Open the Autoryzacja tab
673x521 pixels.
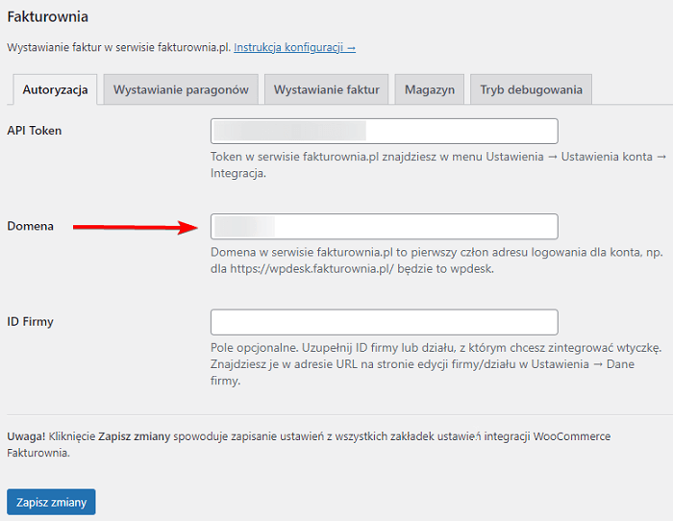[55, 89]
